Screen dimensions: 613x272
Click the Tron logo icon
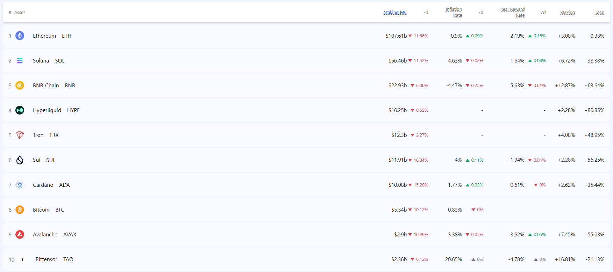click(20, 135)
